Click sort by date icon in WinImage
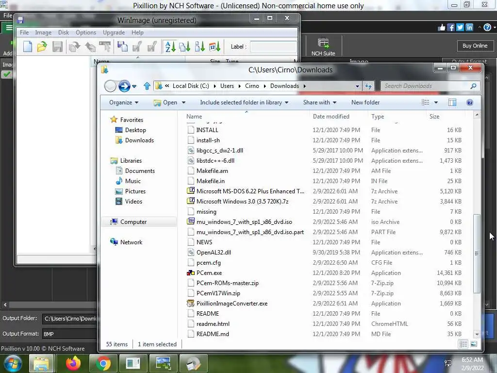This screenshot has height=373, width=497. tap(215, 47)
